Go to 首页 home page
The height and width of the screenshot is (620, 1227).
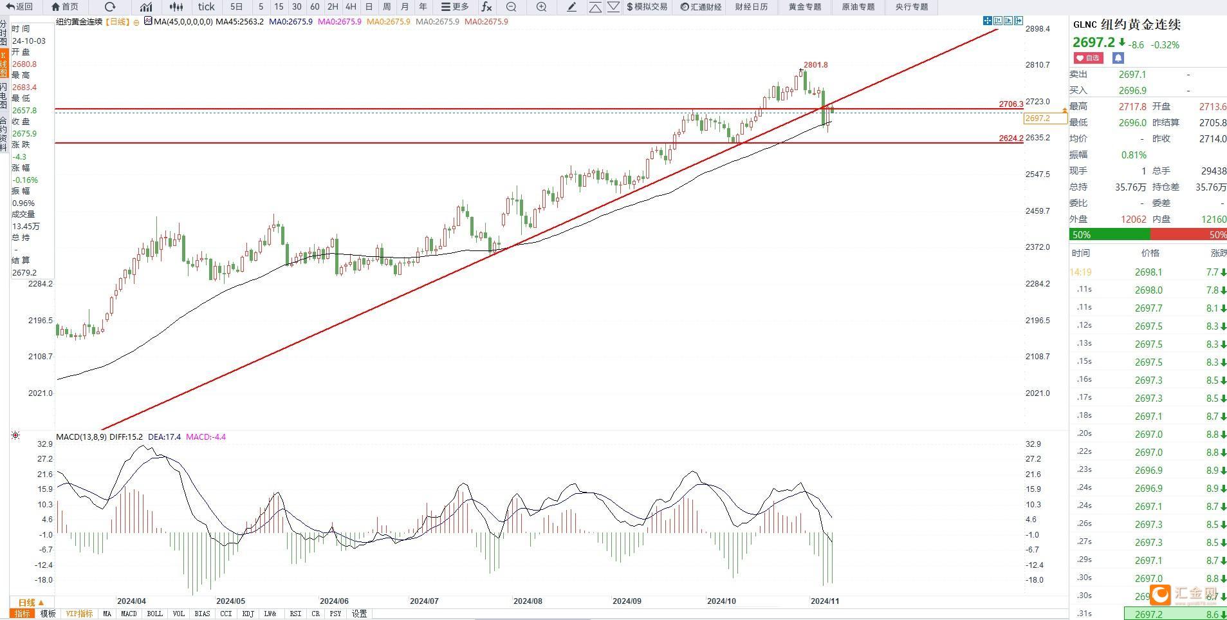point(64,6)
